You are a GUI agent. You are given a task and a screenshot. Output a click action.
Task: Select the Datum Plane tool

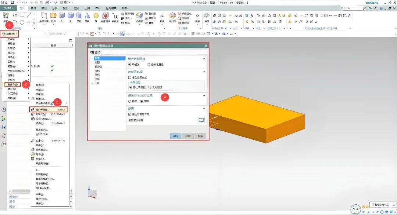tap(44, 16)
